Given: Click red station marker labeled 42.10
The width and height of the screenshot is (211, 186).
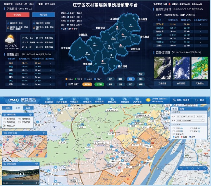Looking at the screenshot, I should coord(119,168).
